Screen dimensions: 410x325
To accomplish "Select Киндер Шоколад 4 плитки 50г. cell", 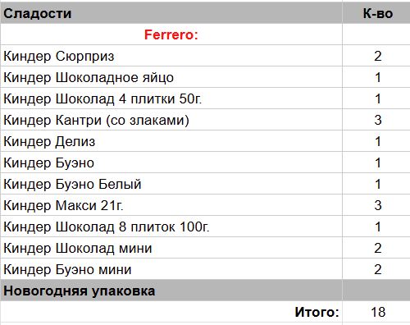I will coord(171,98).
